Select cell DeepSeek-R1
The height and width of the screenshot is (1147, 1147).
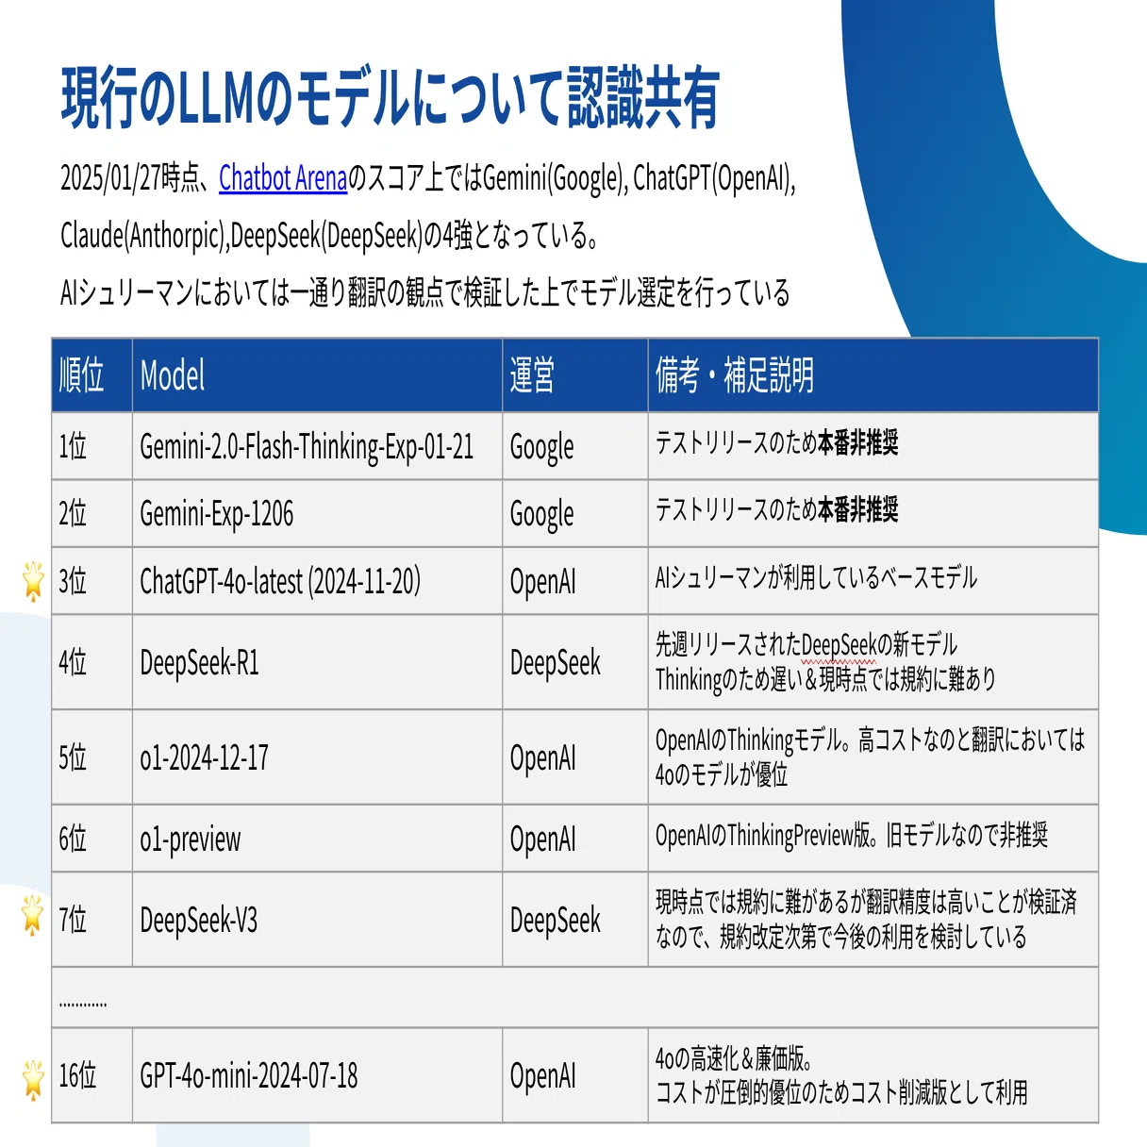coord(317,662)
